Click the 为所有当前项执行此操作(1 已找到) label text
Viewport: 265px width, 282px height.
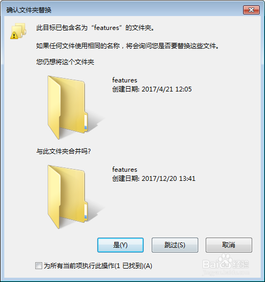pyautogui.click(x=98, y=266)
